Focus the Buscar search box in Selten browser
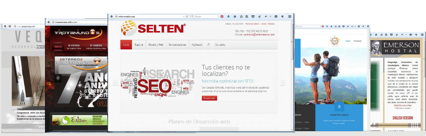 [x=204, y=16]
